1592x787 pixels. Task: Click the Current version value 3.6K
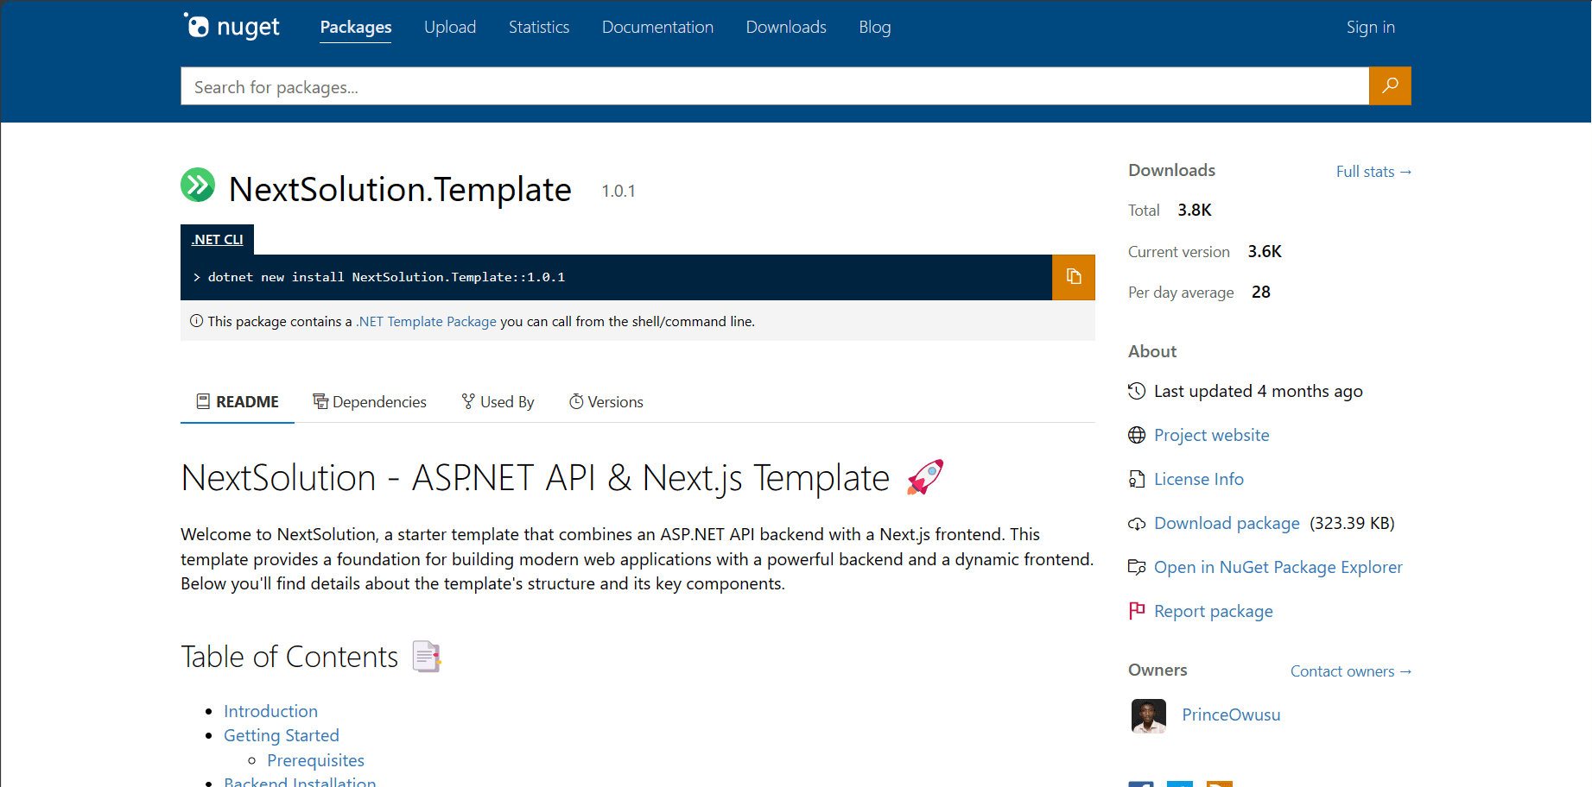click(x=1265, y=251)
